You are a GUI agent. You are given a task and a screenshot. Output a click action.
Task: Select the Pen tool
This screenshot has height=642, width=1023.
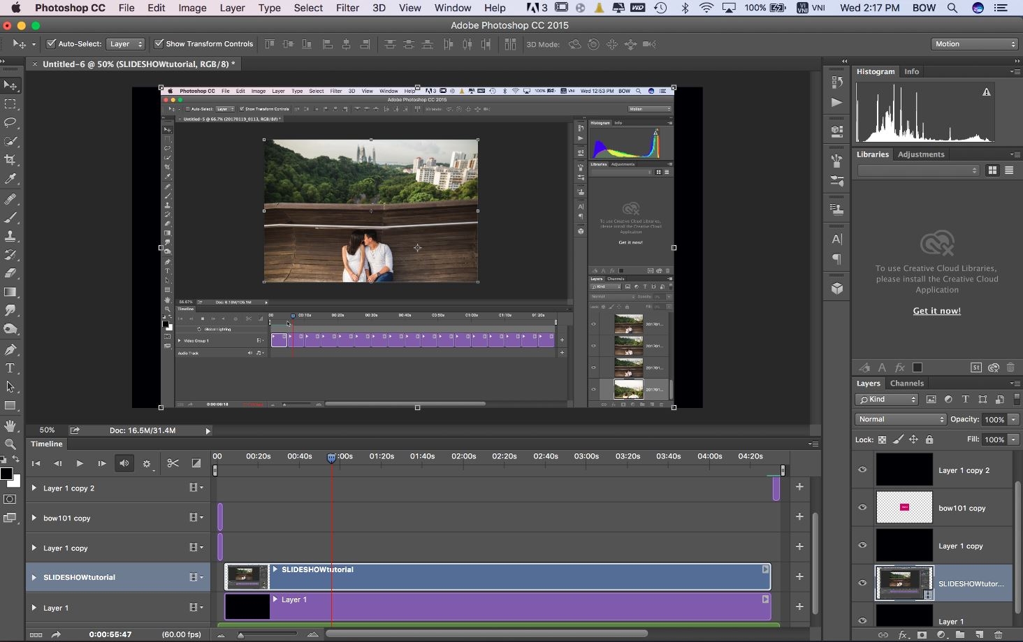pyautogui.click(x=10, y=349)
